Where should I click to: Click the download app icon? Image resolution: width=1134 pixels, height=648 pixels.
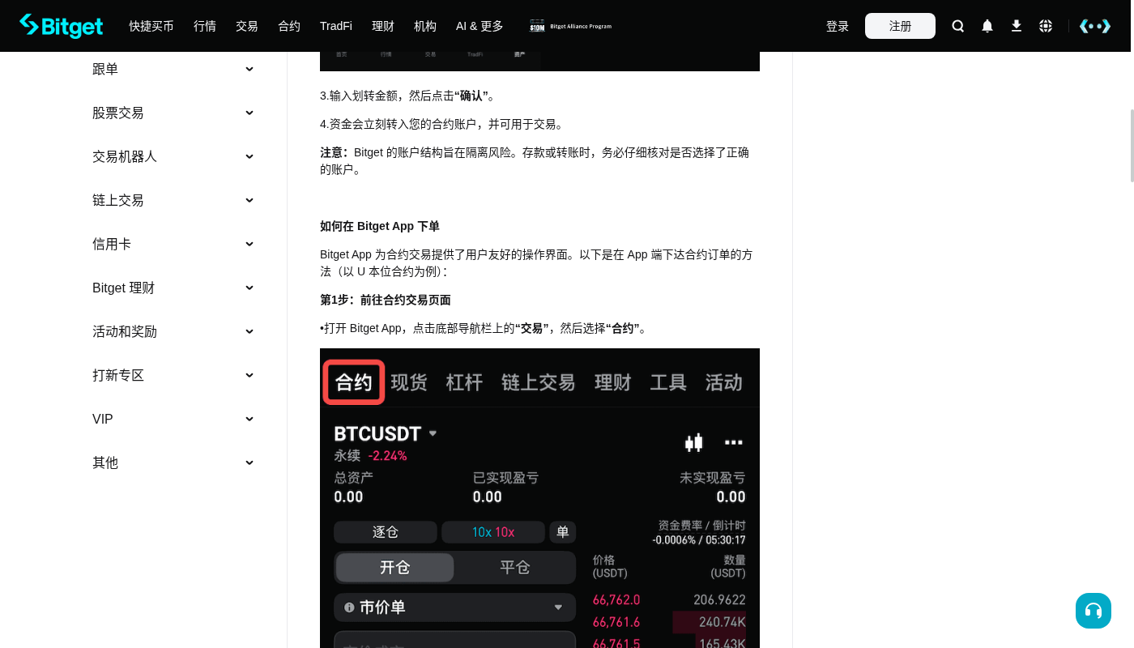[x=1017, y=26]
